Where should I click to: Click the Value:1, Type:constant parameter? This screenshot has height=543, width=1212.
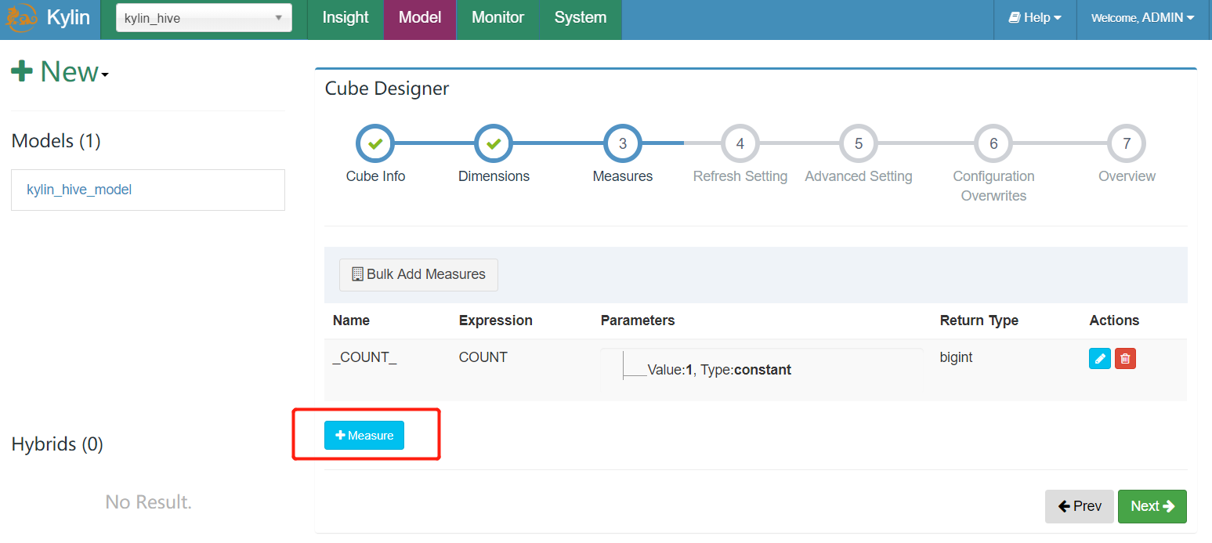click(x=719, y=370)
